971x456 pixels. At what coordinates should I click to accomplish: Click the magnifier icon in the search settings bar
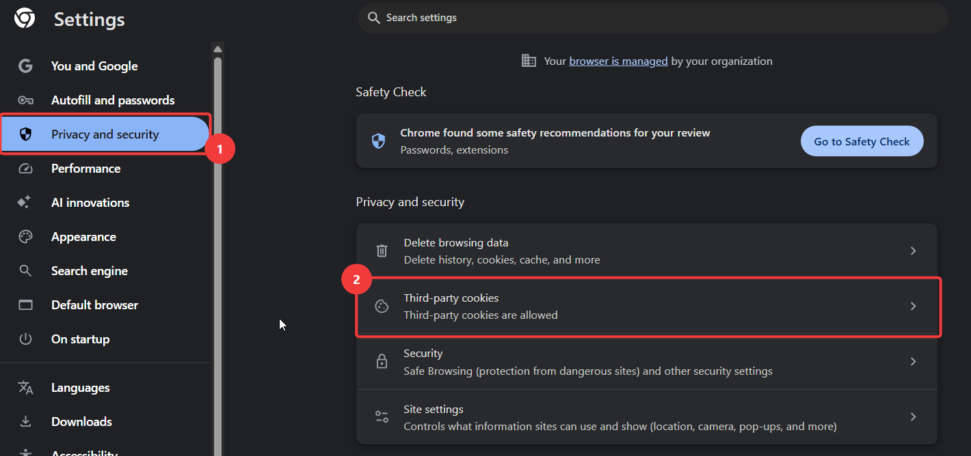pos(373,18)
